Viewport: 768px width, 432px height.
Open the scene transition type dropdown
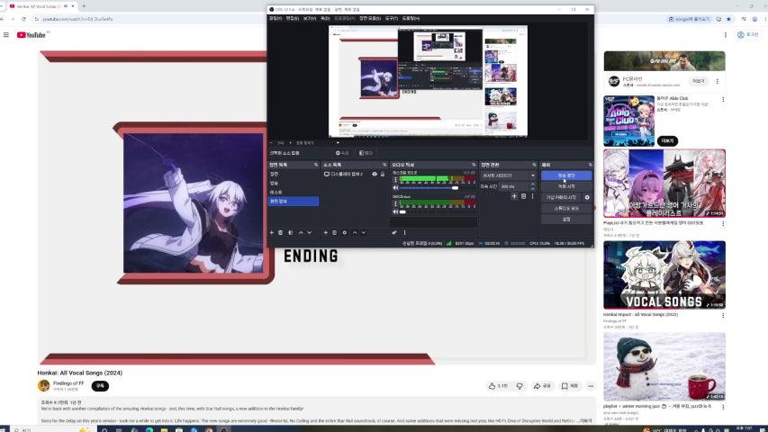pyautogui.click(x=508, y=175)
